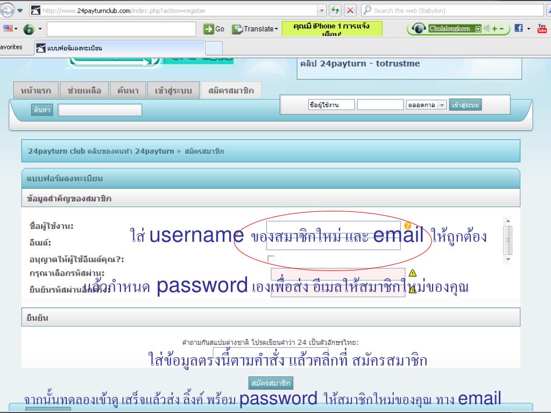Click the small ค้นหา search button

click(x=42, y=110)
